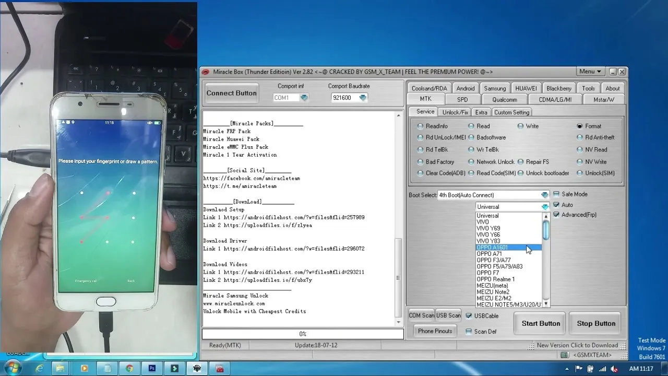Switch to the Qualcomm tab
The height and width of the screenshot is (376, 668).
point(505,99)
